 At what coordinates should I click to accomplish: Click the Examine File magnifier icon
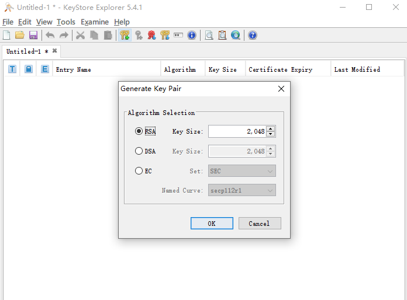click(x=209, y=35)
